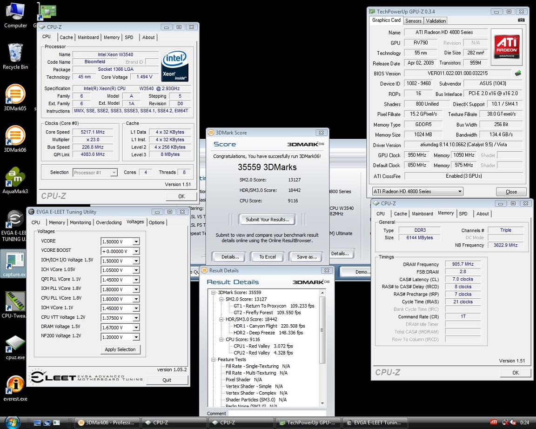Screen dimensions: 536x429
Task: Switch to Mainboard tab in top CPU-Z window
Action: click(88, 37)
